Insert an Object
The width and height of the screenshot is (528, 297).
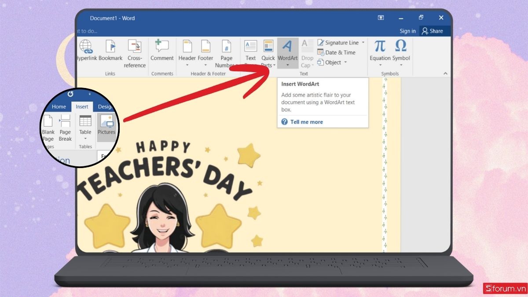331,62
